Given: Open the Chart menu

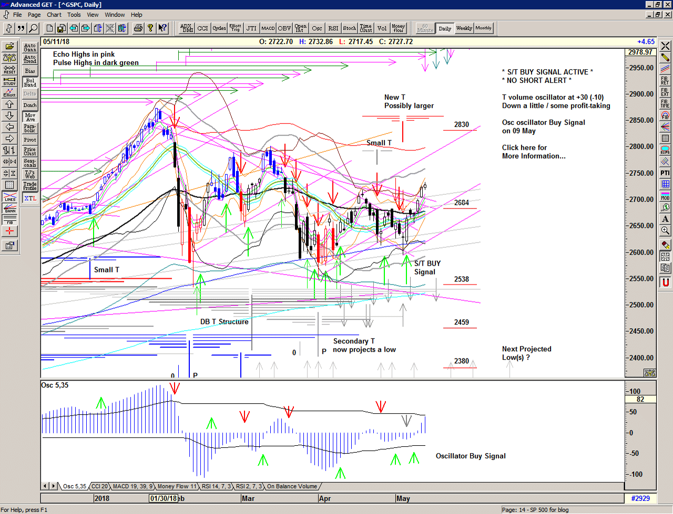Looking at the screenshot, I should click(54, 15).
